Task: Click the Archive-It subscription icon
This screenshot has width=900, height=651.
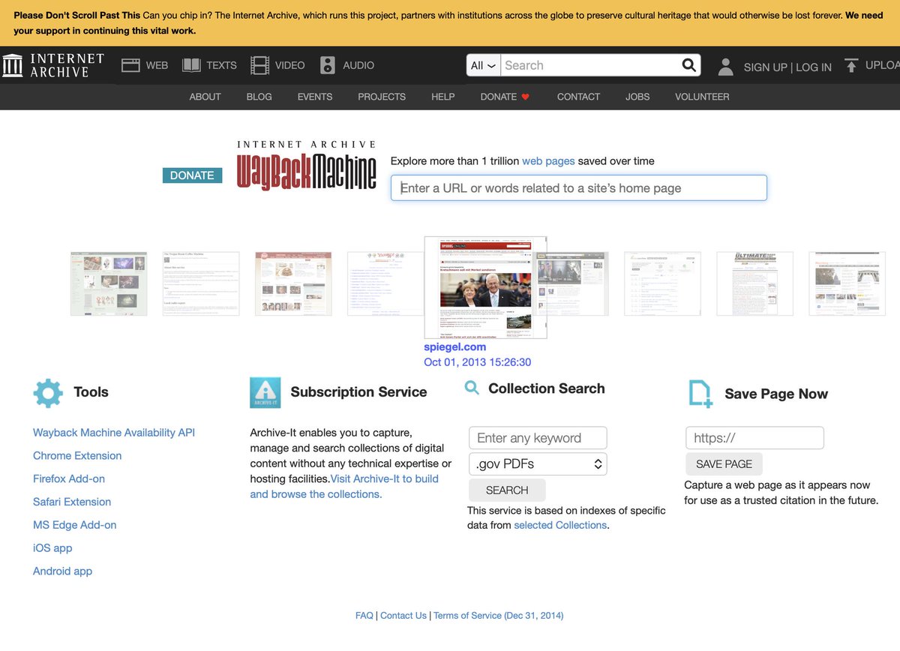Action: point(265,392)
